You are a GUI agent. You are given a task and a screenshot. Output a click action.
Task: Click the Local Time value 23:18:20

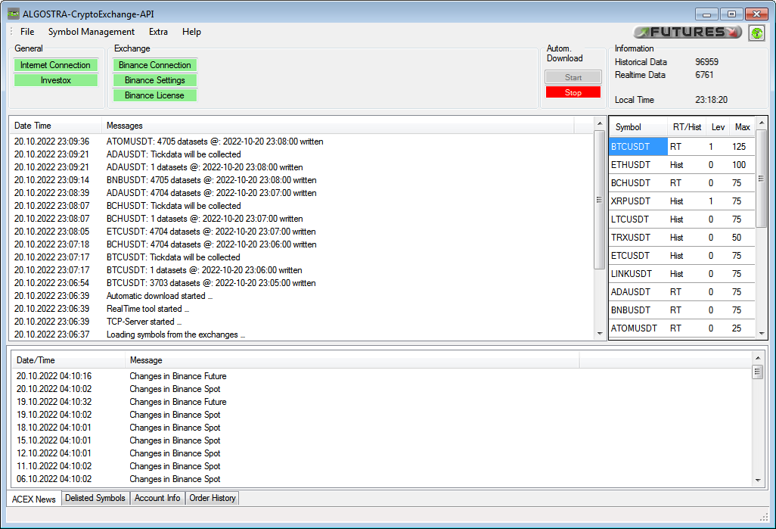tap(711, 100)
